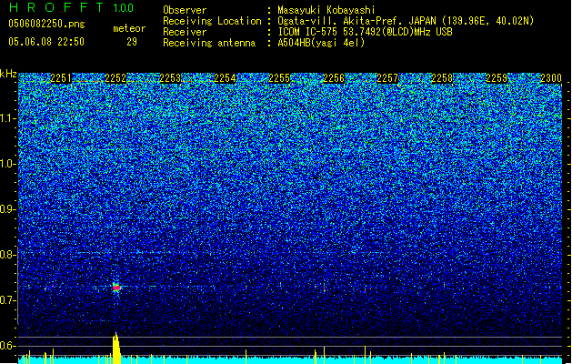Click the 1.0 kHz frequency label

pos(7,164)
